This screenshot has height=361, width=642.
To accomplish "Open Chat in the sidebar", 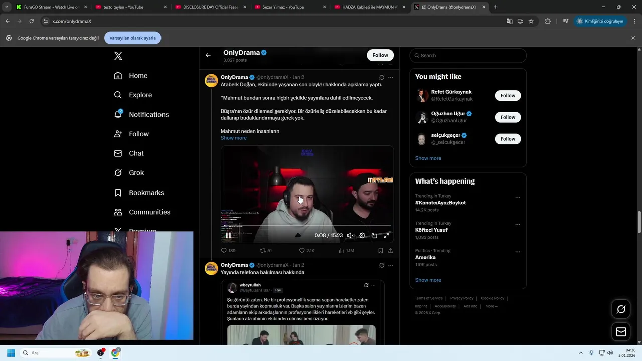I will point(129,153).
